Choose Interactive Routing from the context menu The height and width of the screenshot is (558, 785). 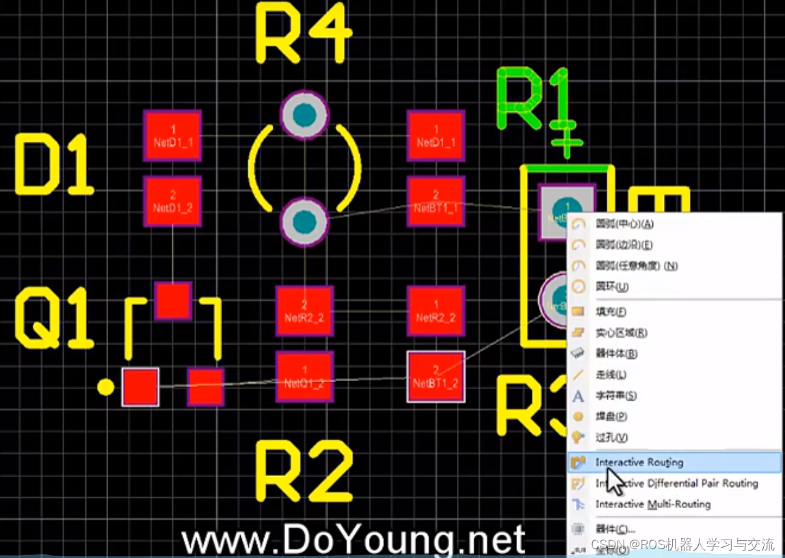[x=640, y=462]
